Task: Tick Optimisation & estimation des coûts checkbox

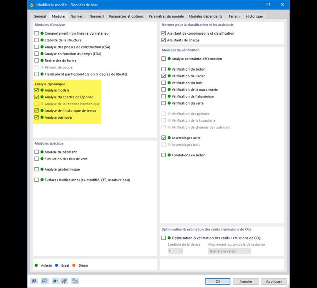Action: (x=164, y=238)
